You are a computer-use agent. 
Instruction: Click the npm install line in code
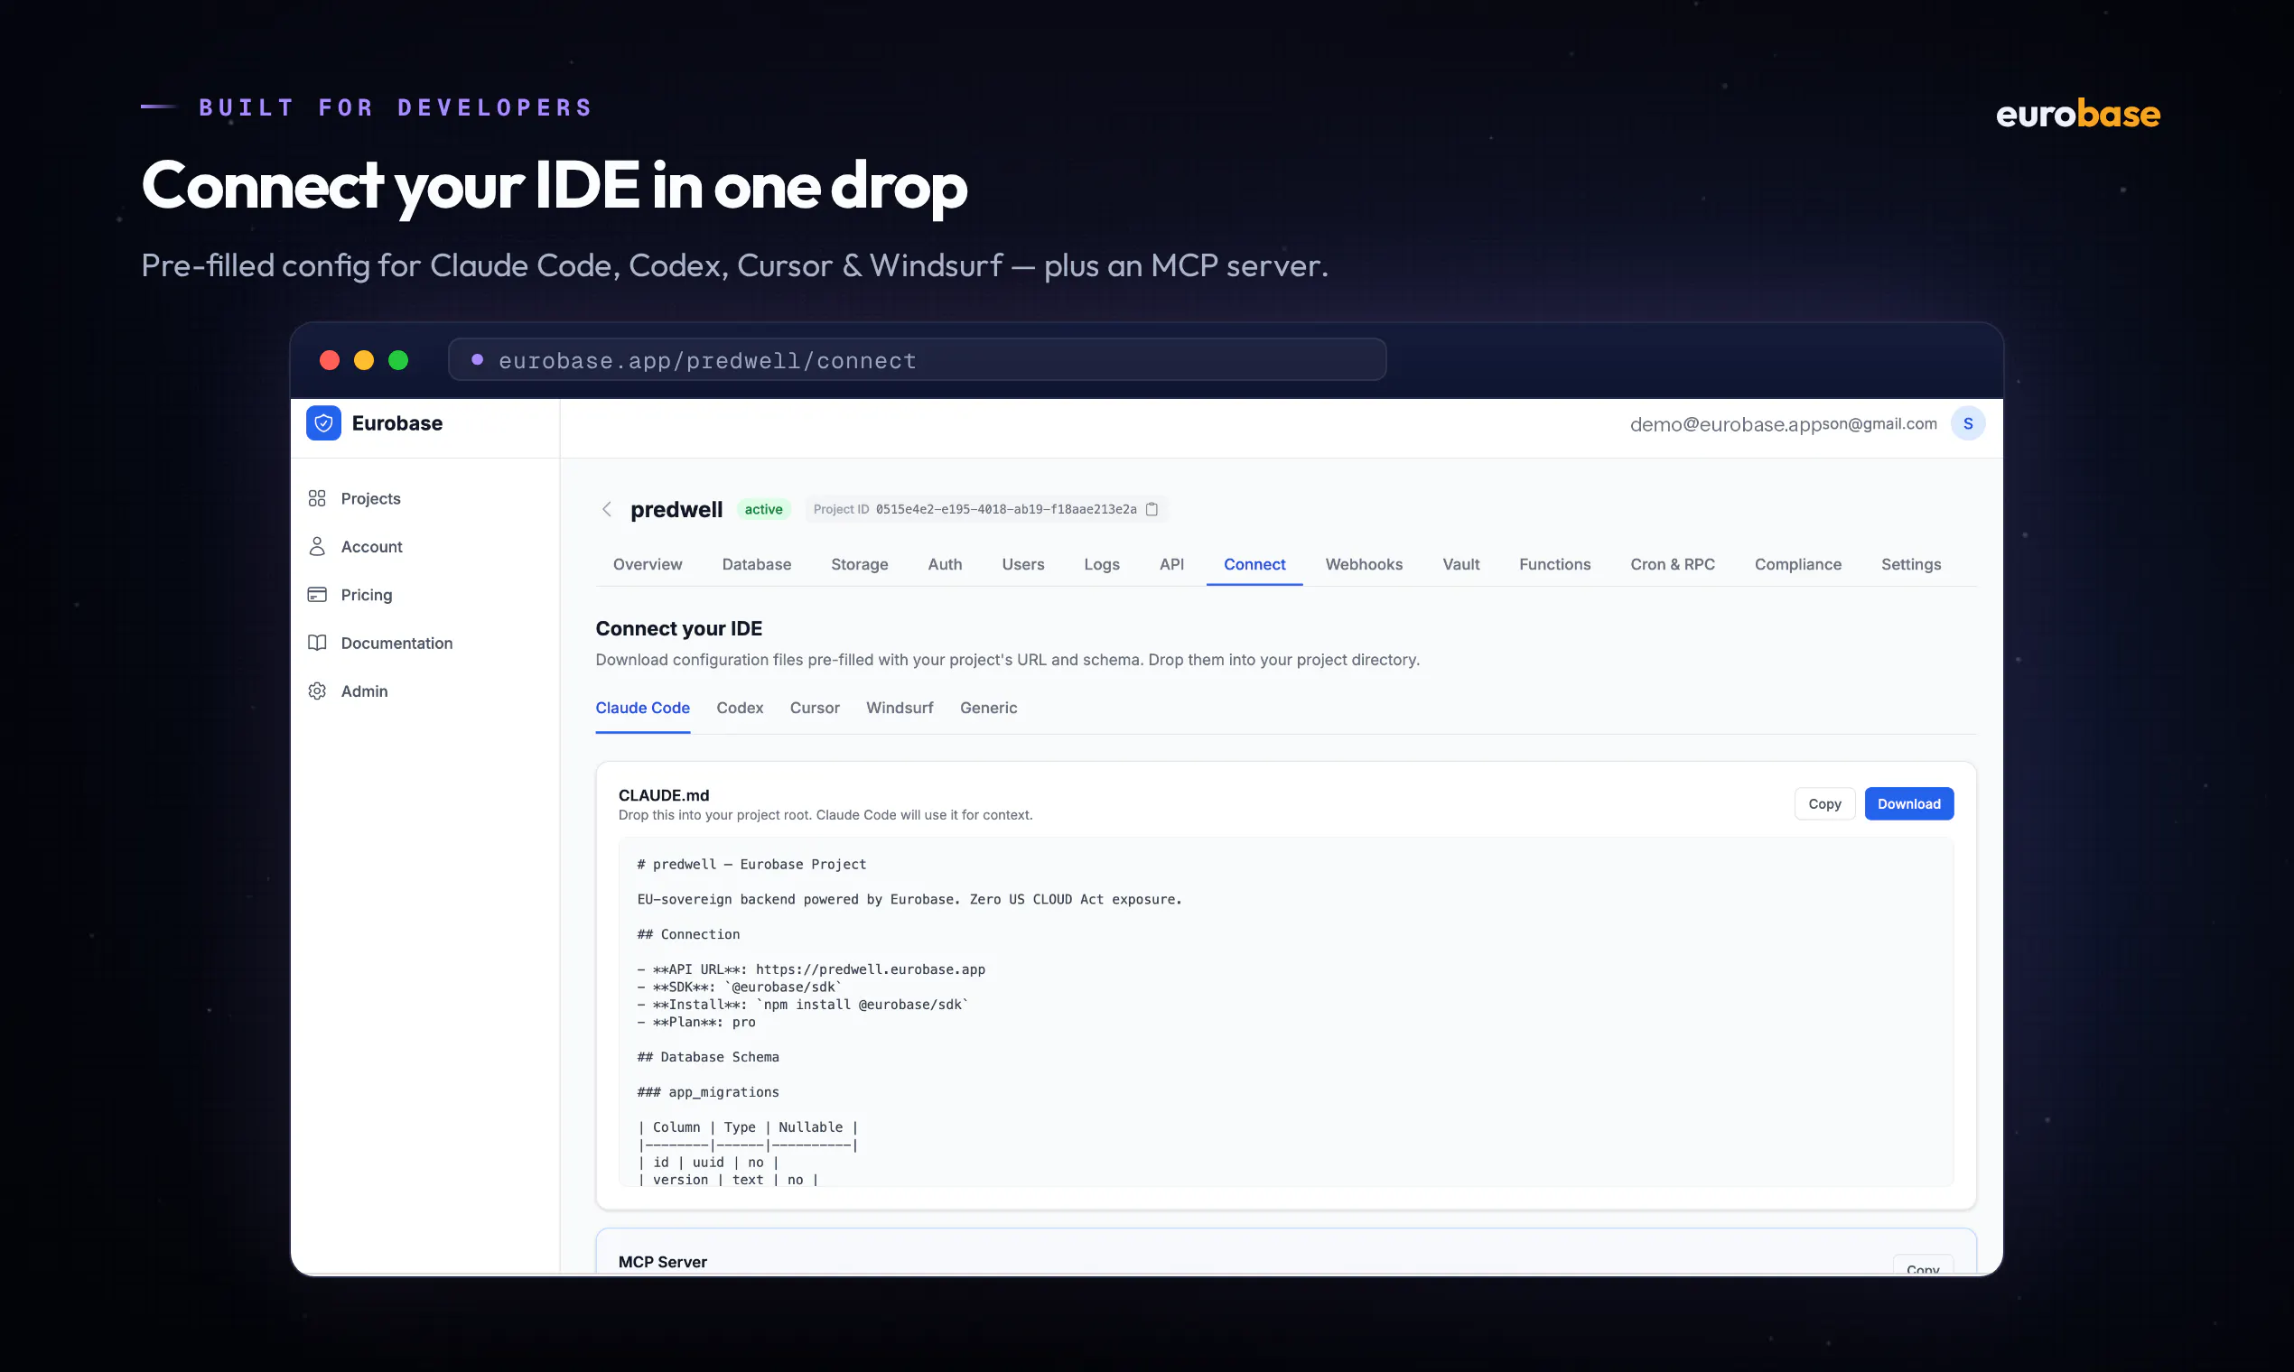coord(802,1005)
